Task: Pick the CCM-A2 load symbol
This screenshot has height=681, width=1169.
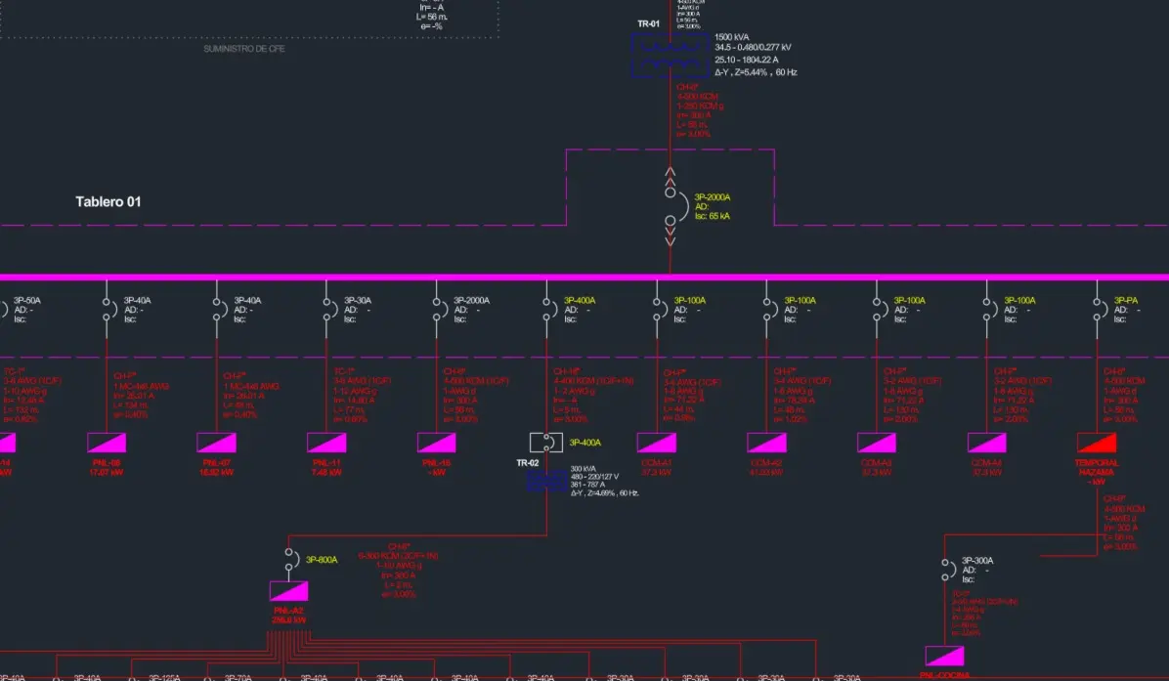Action: (766, 443)
